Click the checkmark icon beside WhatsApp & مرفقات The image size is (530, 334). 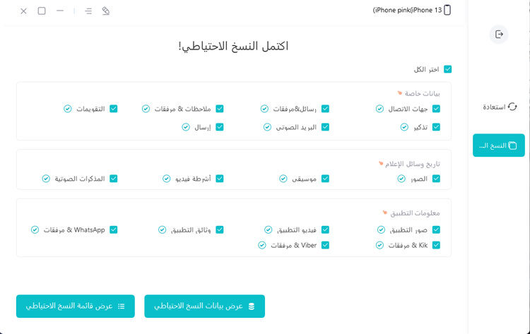point(35,229)
